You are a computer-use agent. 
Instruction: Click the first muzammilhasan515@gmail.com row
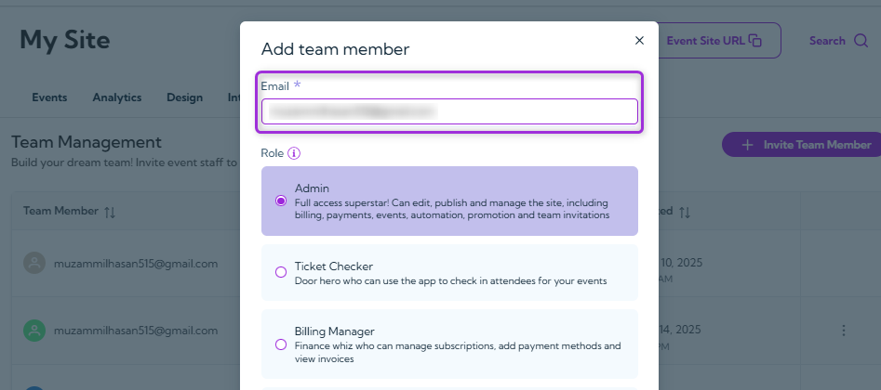pos(136,263)
